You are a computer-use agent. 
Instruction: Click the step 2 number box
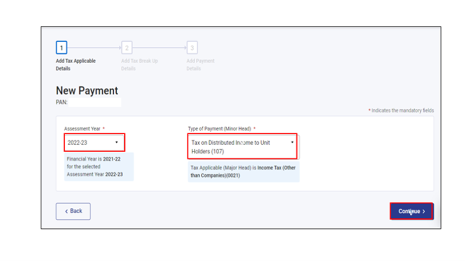tap(127, 48)
